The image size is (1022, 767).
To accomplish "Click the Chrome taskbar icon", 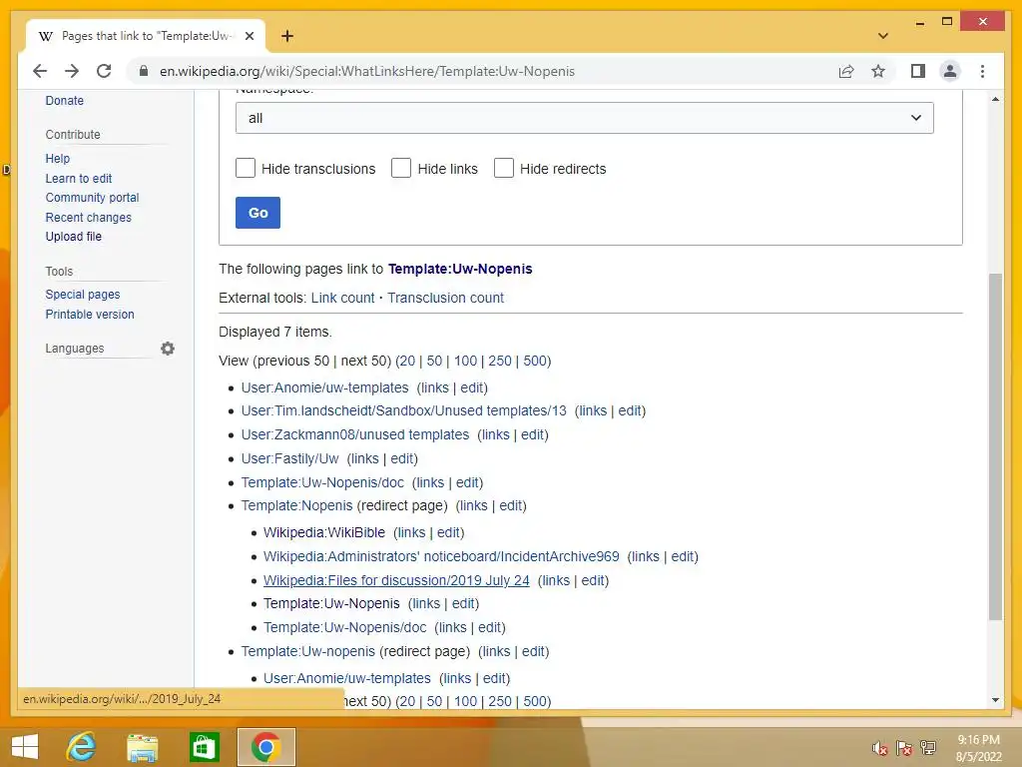I will click(x=265, y=747).
